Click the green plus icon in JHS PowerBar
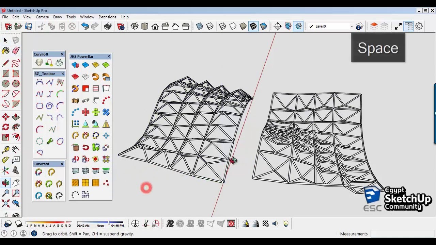Viewport: 436px width, 245px height. point(96,112)
